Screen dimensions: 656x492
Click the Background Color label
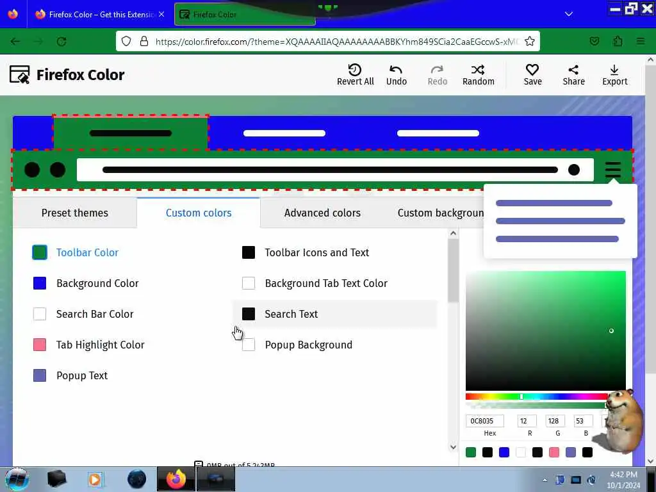coord(97,283)
